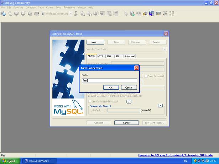The image size is (219, 164).
Task: Open the Window menu
Action: (82, 7)
